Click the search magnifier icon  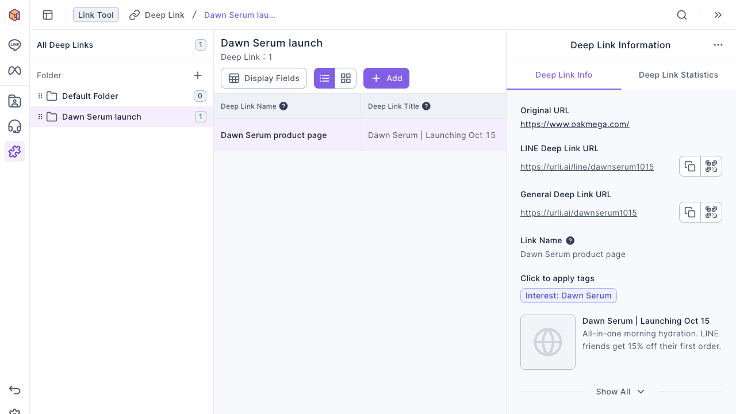coord(682,15)
